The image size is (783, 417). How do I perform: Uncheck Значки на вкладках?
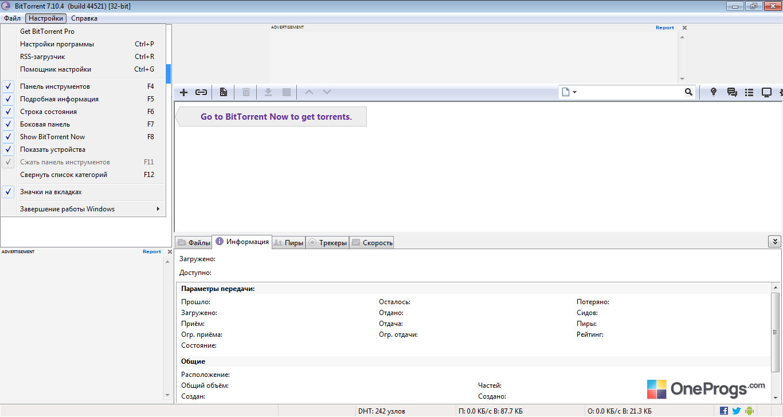pos(83,192)
